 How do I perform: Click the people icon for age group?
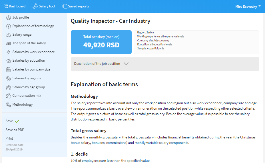pyautogui.click(x=9, y=87)
